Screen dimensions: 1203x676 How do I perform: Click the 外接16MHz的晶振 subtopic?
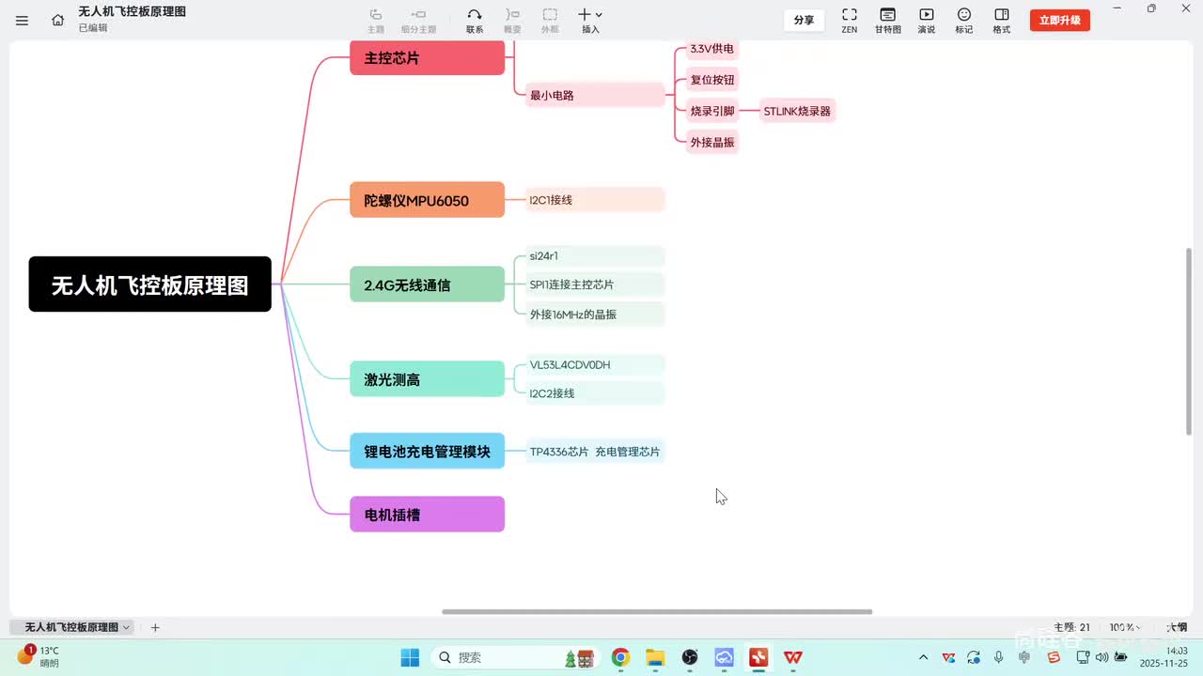click(x=595, y=315)
